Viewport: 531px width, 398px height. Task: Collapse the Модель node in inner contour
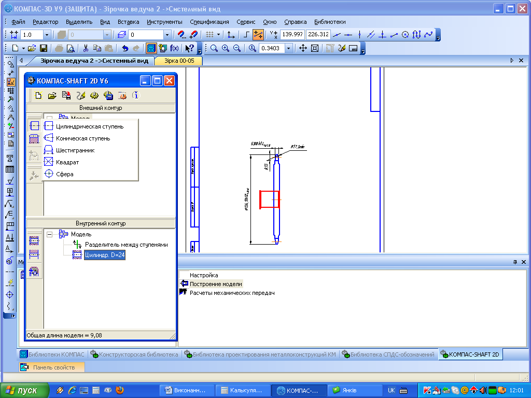49,234
